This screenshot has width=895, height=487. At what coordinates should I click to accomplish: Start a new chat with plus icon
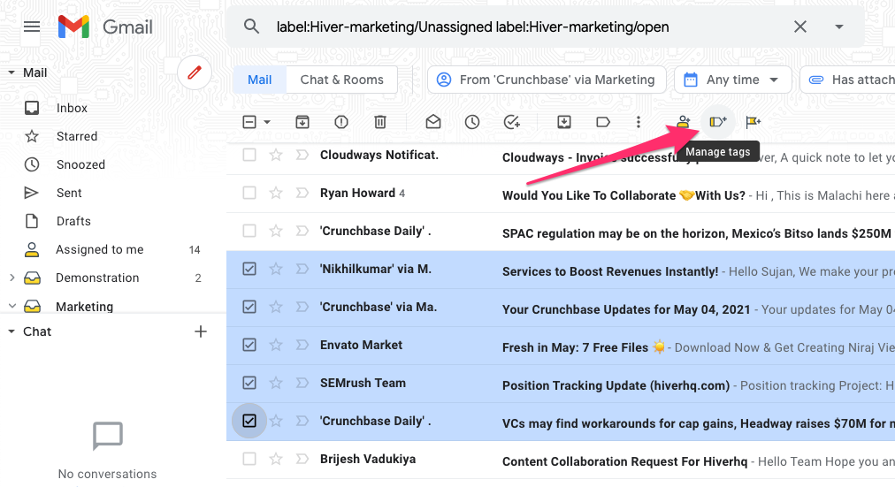tap(201, 331)
